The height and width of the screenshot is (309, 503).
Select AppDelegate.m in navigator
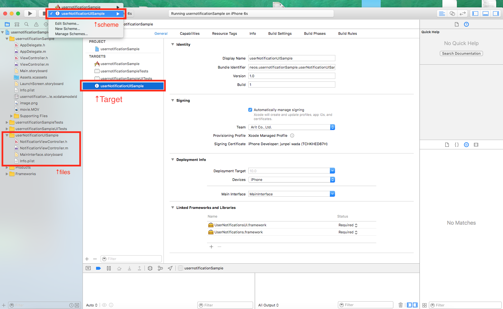33,51
